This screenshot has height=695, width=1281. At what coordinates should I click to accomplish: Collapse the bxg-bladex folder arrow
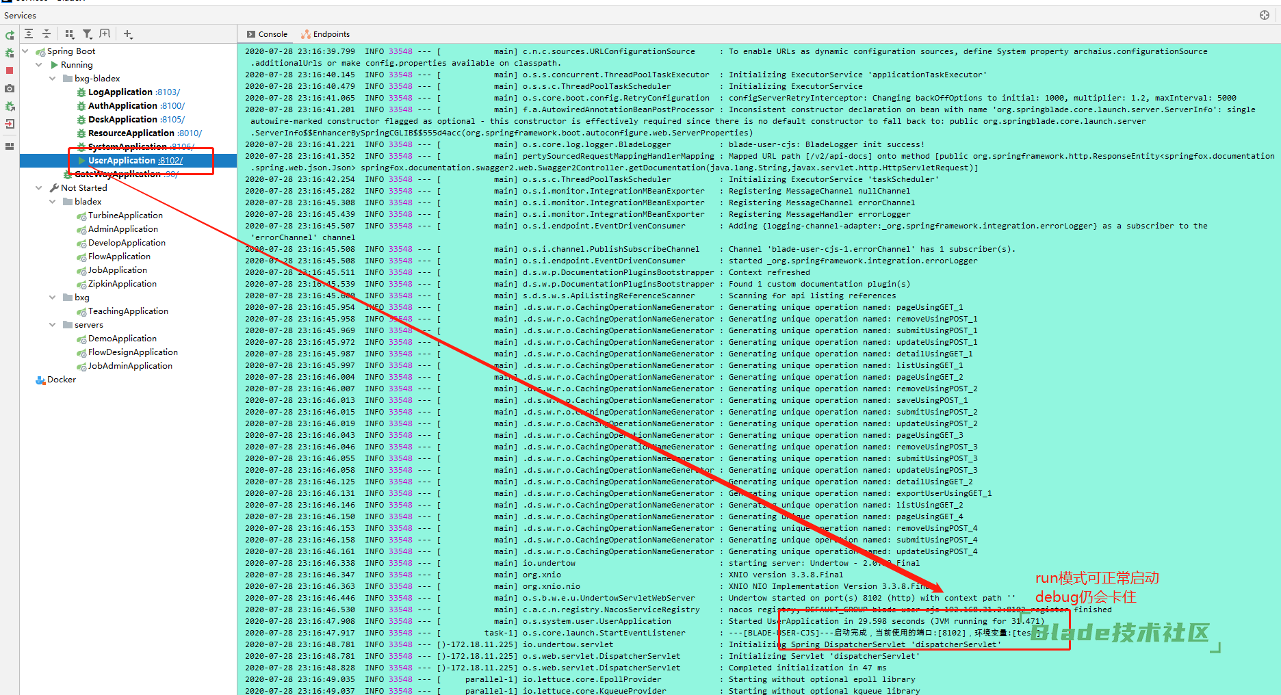click(53, 79)
